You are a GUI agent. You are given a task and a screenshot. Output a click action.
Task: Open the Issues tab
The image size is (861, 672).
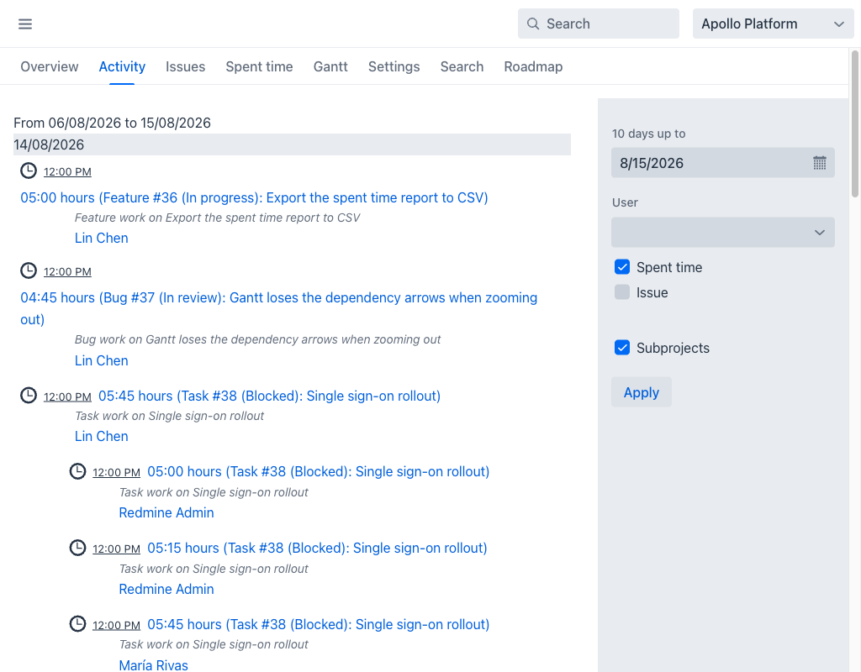point(186,66)
